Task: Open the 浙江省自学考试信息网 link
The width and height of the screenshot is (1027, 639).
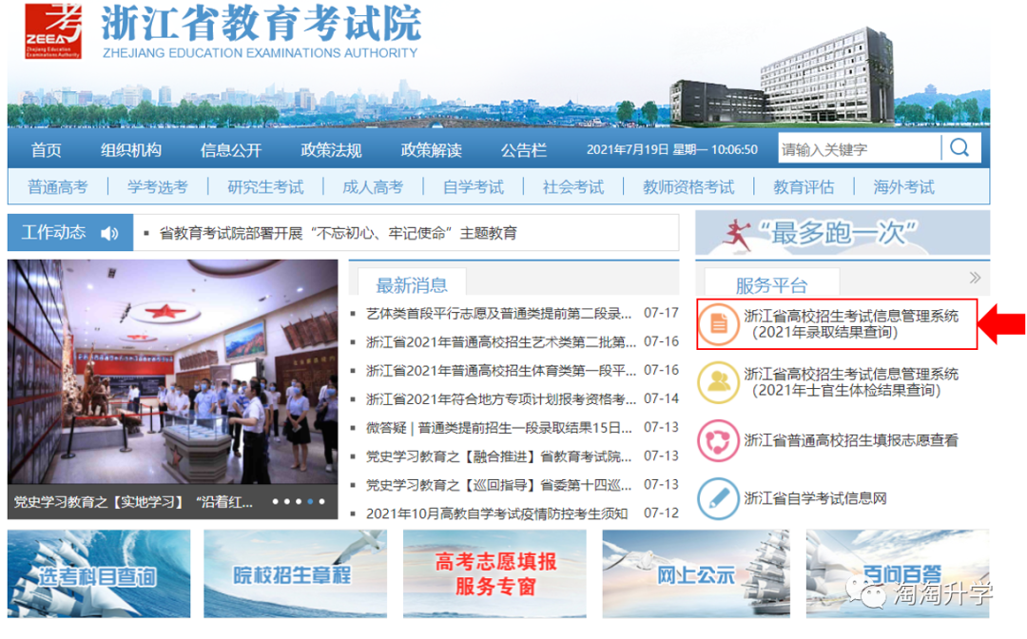Action: pos(816,499)
